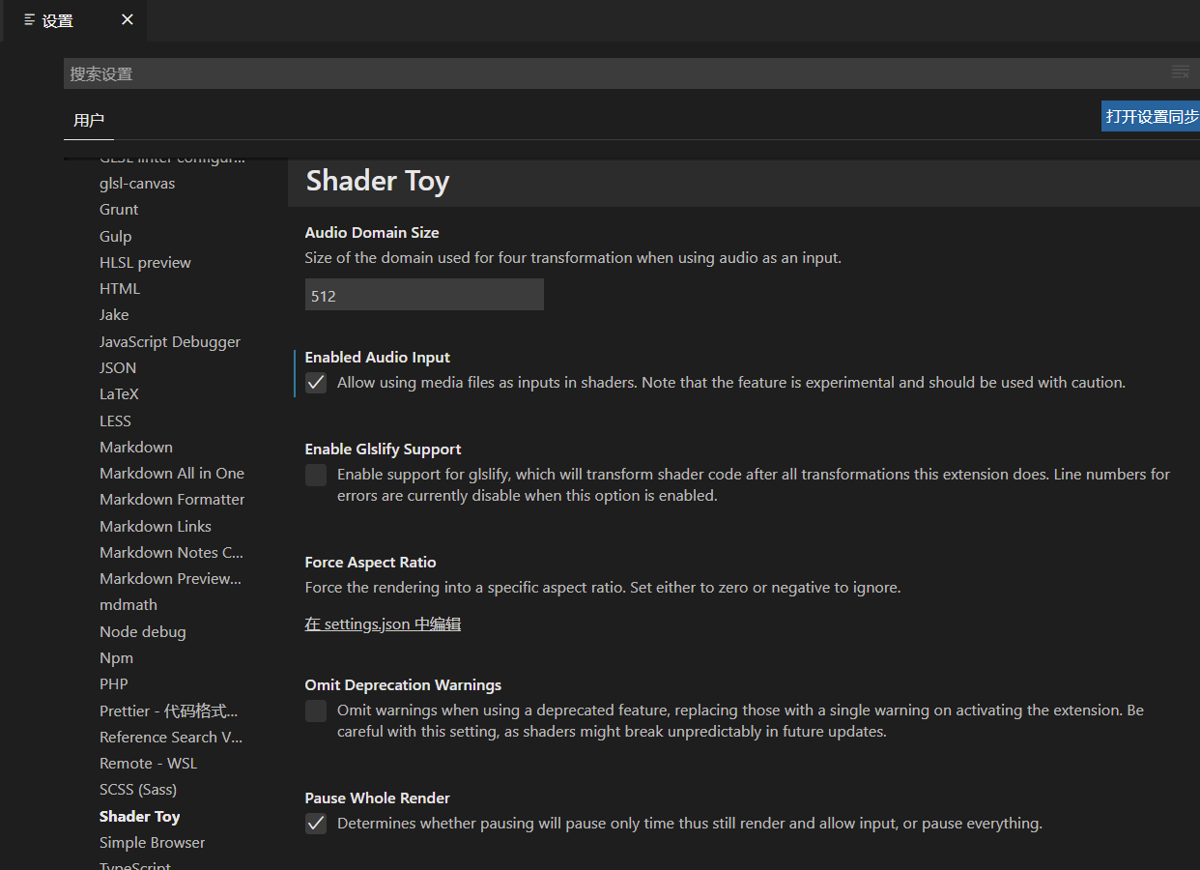Open the 在 settings.json 中编辑 link
Image resolution: width=1200 pixels, height=870 pixels.
click(383, 624)
